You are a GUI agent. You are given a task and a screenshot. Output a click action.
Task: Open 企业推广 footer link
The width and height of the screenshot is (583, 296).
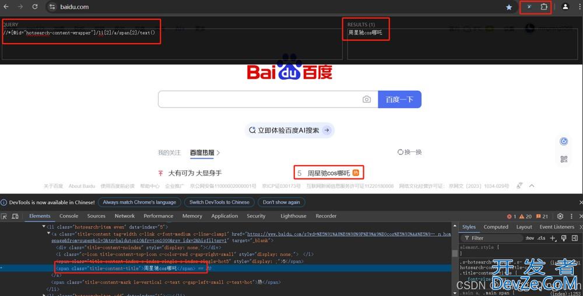[175, 186]
